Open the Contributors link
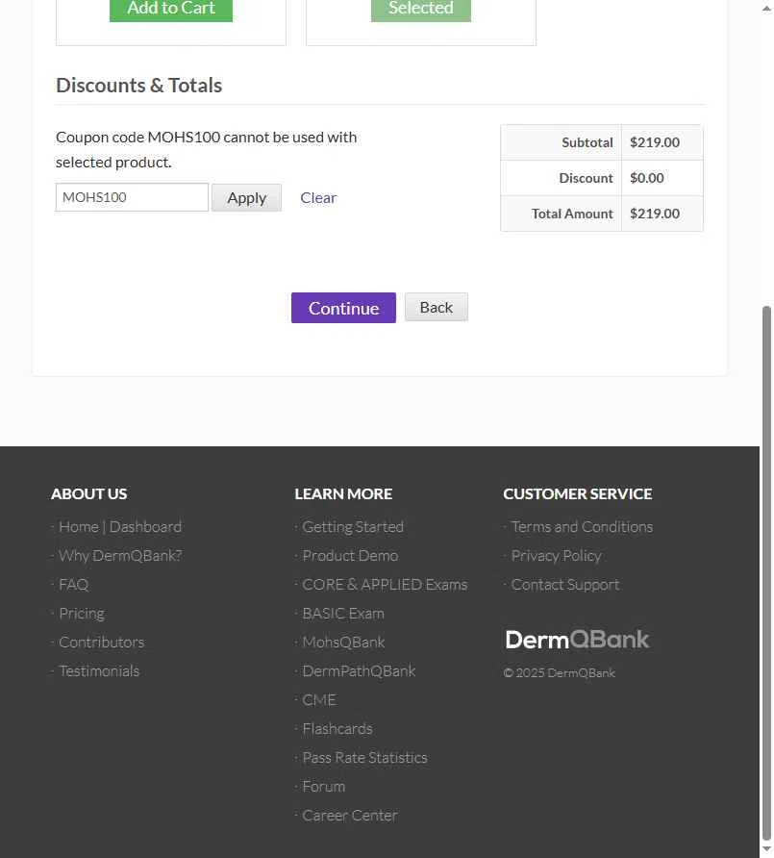Screen dimensions: 774x858 [102, 642]
